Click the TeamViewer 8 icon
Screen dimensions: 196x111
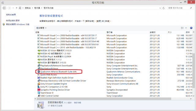pyautogui.click(x=39, y=93)
